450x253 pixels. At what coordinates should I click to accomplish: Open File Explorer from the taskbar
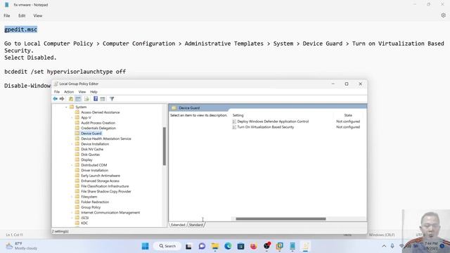click(x=215, y=246)
